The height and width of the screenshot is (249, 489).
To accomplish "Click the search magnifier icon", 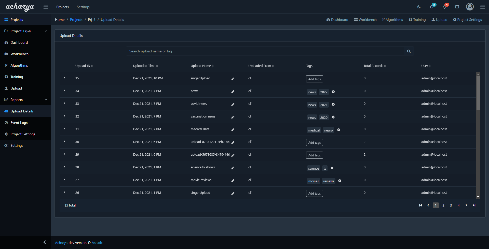I will (409, 51).
